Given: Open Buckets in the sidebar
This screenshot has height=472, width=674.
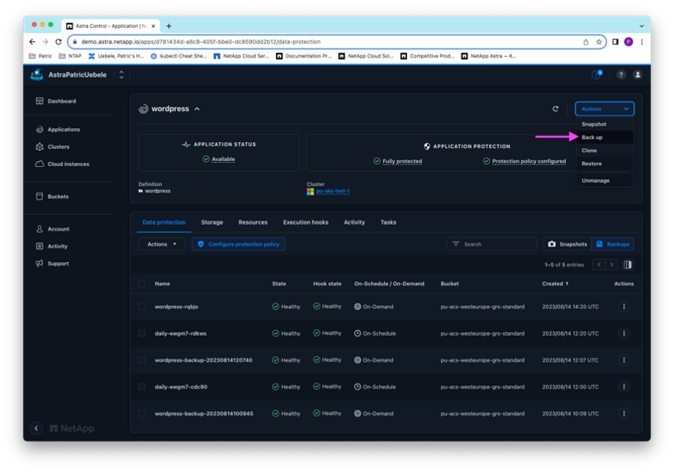Looking at the screenshot, I should click(52, 197).
